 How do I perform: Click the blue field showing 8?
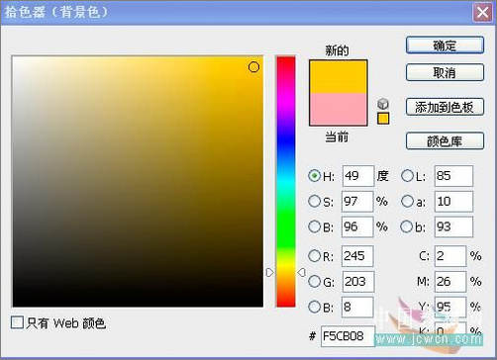(357, 307)
